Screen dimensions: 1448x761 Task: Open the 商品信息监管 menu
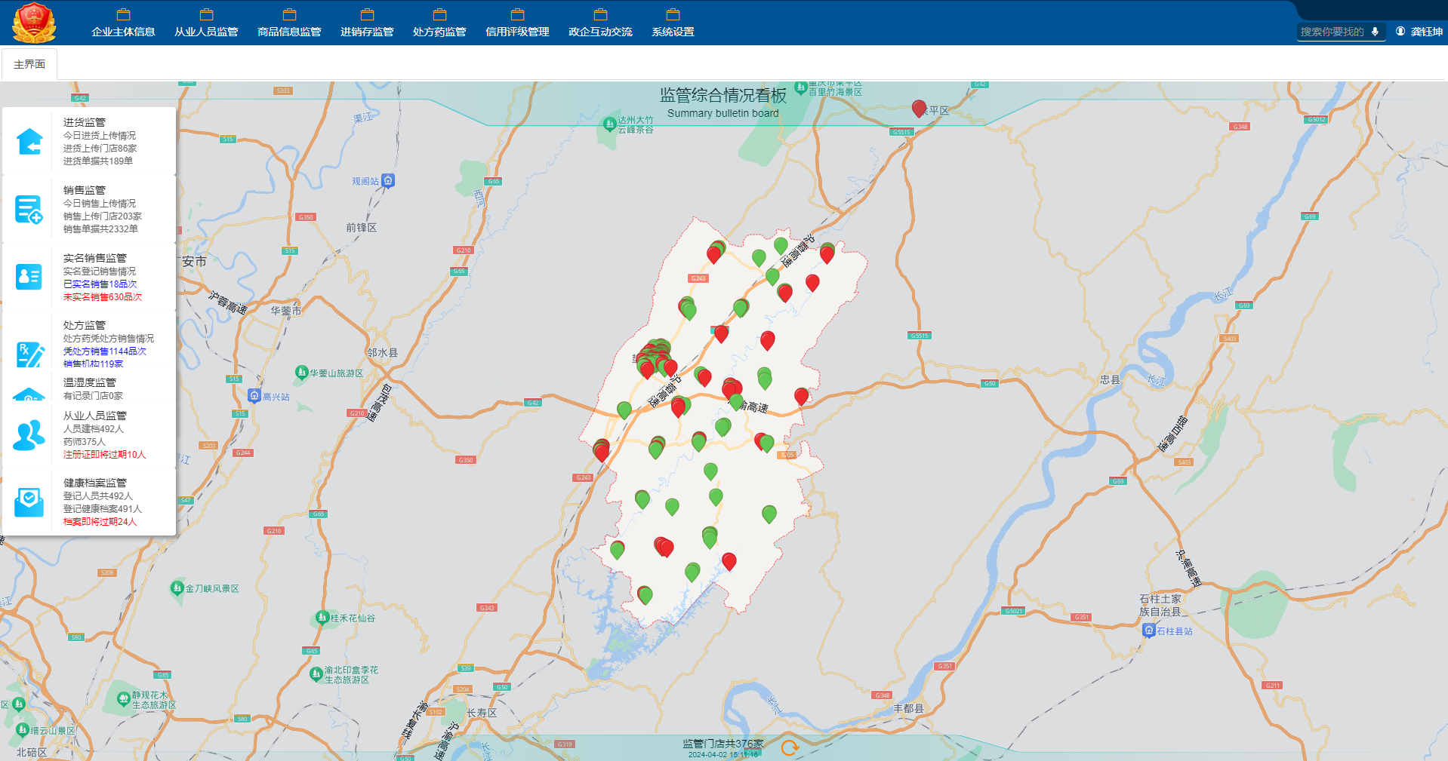click(x=289, y=23)
